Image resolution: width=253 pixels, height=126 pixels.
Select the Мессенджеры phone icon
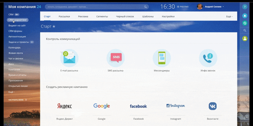pos(162,58)
